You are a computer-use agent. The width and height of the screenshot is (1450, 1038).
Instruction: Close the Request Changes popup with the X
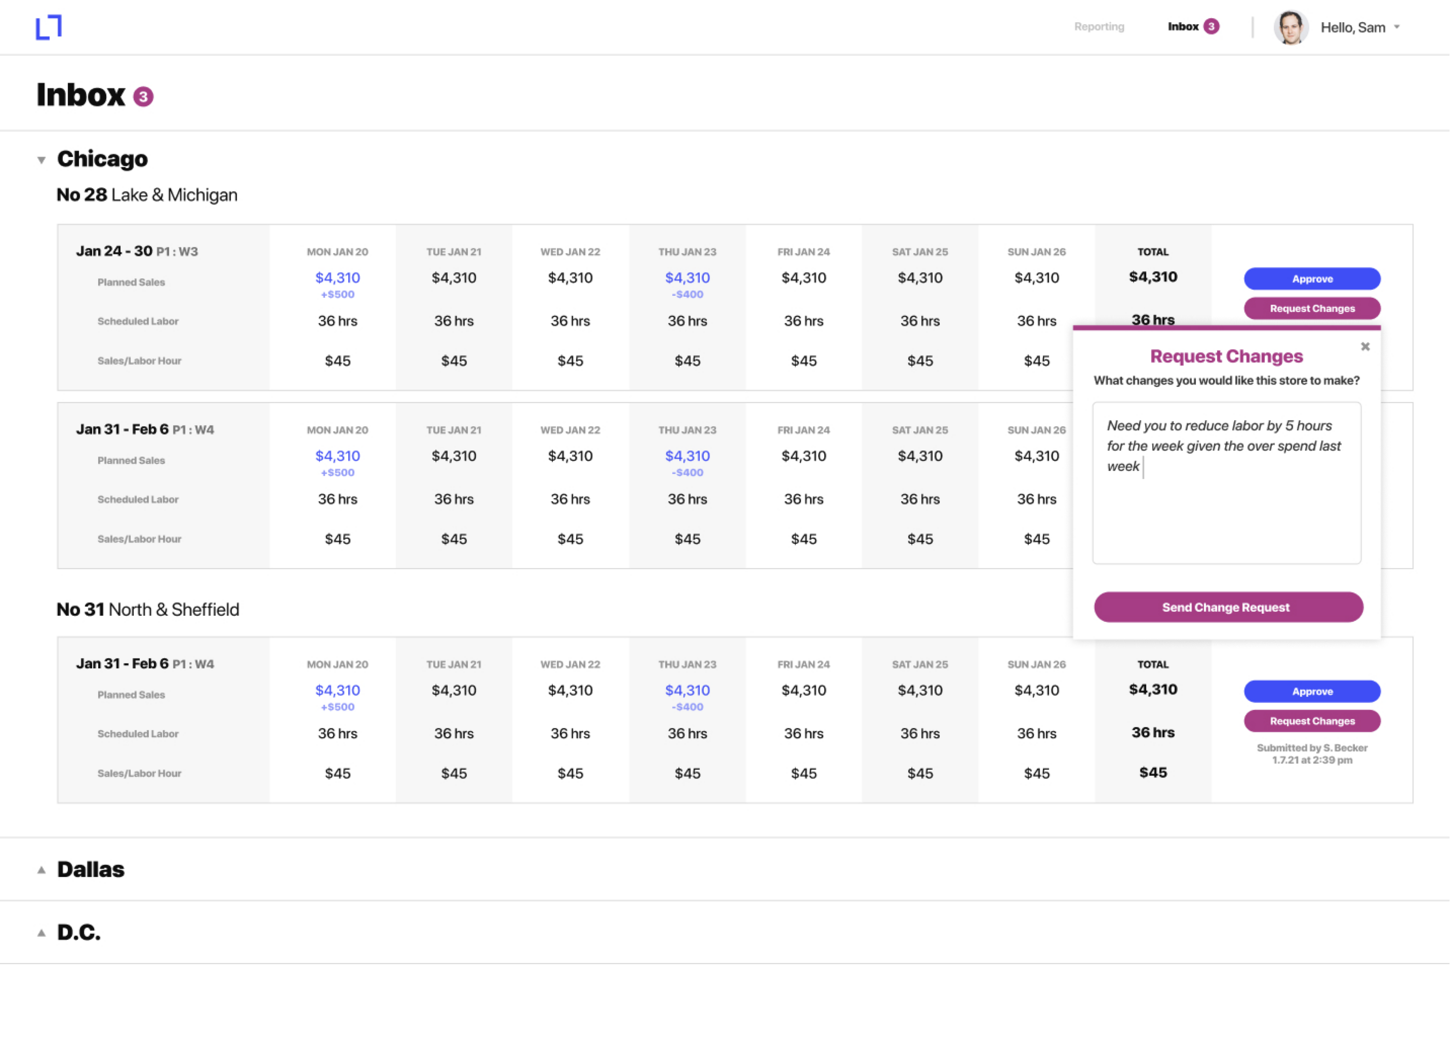pyautogui.click(x=1365, y=346)
